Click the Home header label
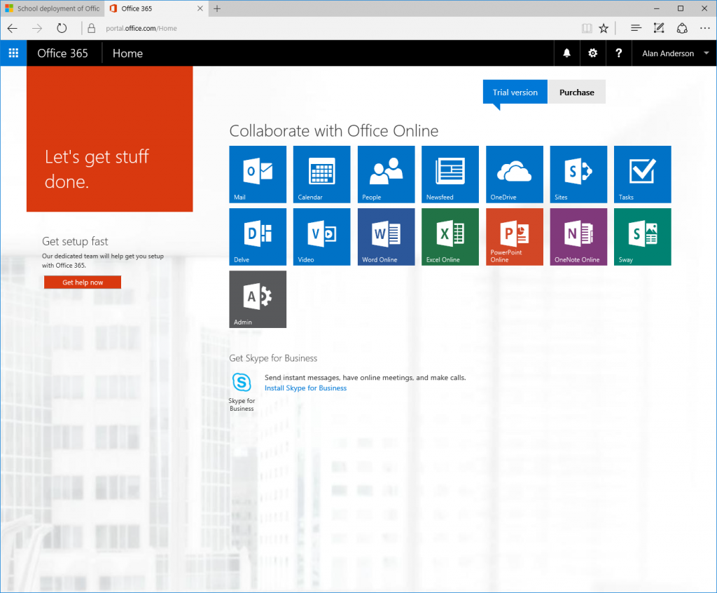 127,53
